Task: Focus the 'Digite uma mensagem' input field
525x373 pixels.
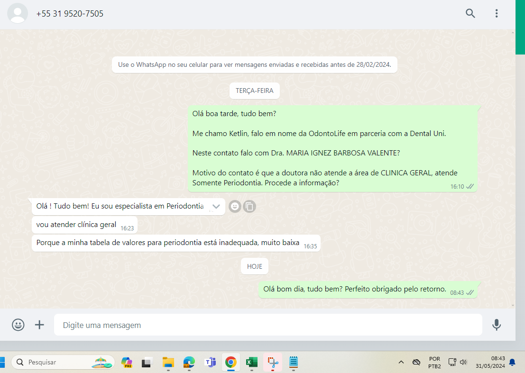Action: tap(268, 325)
